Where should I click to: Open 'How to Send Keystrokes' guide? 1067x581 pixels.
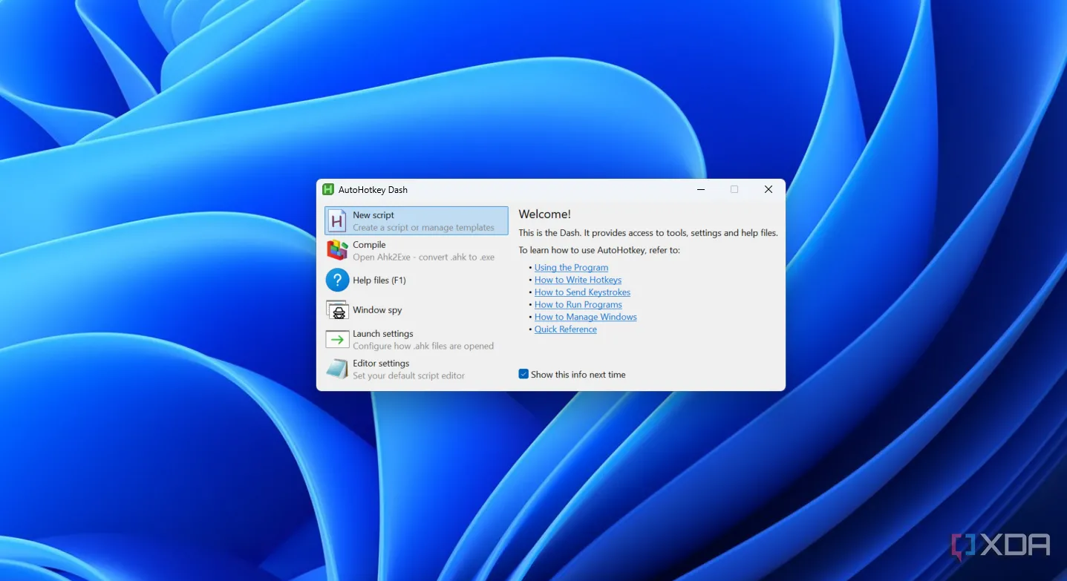[x=582, y=292]
